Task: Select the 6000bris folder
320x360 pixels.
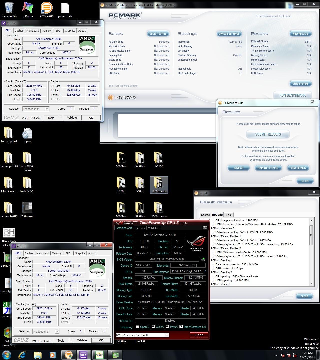Action: (121, 210)
